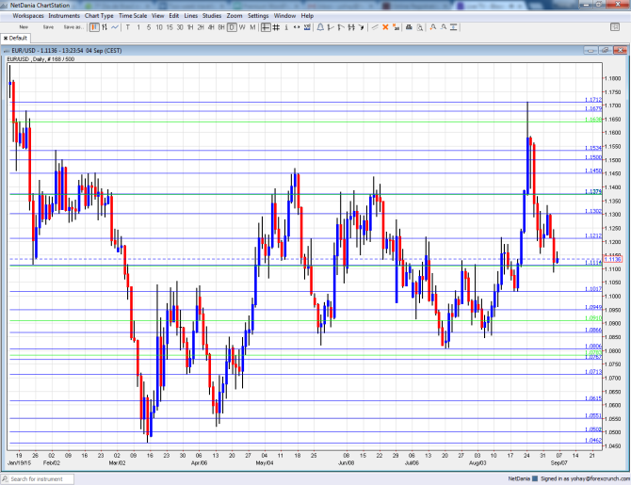This screenshot has height=485, width=631.
Task: Open the Help menu
Action: 307,16
